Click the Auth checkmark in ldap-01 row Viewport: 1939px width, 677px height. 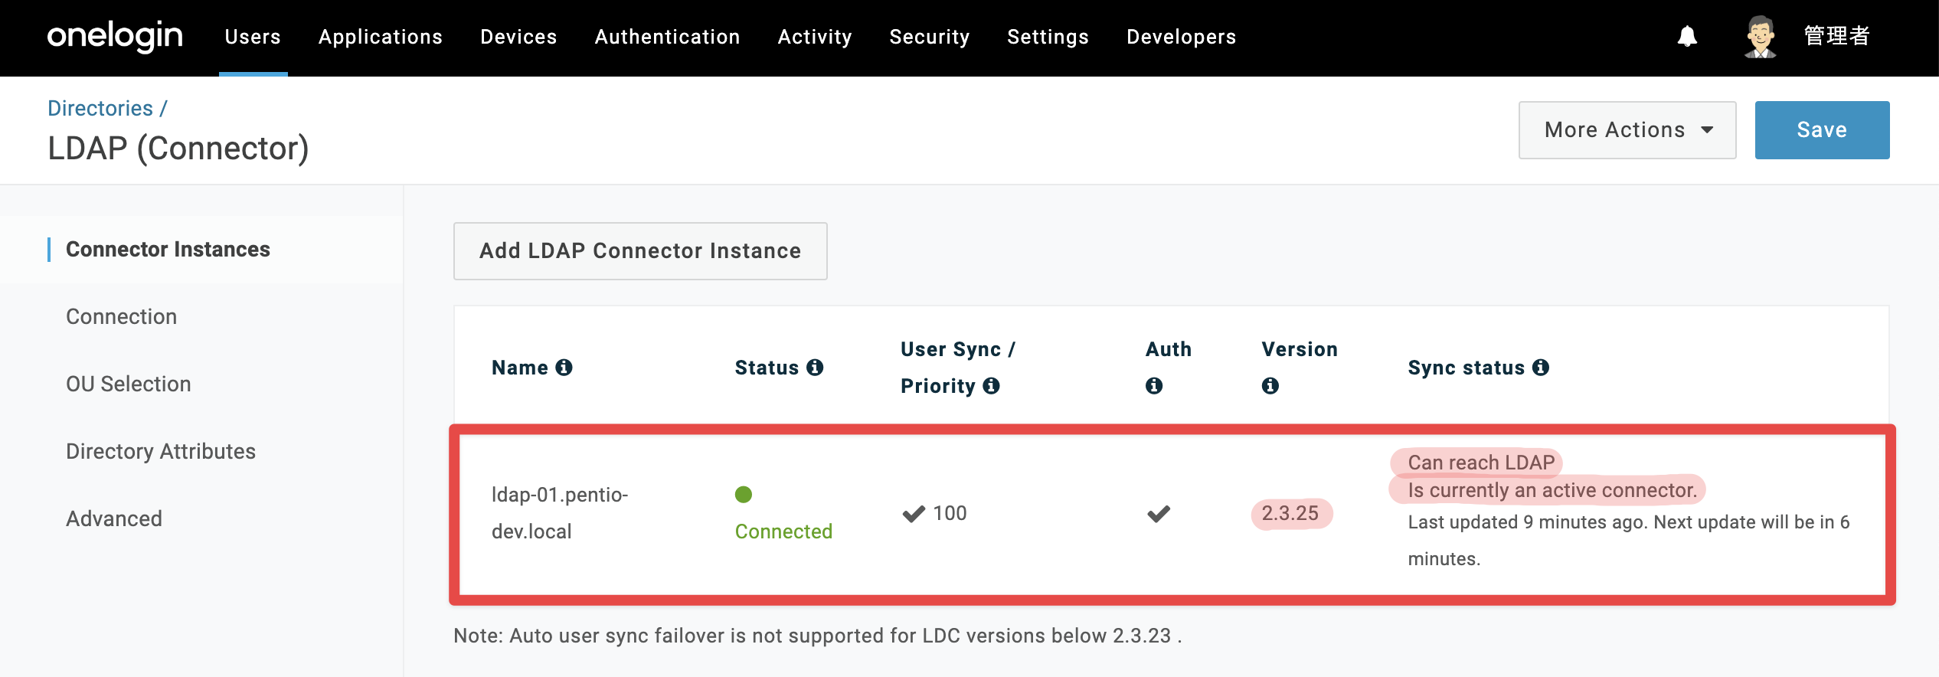click(1159, 514)
